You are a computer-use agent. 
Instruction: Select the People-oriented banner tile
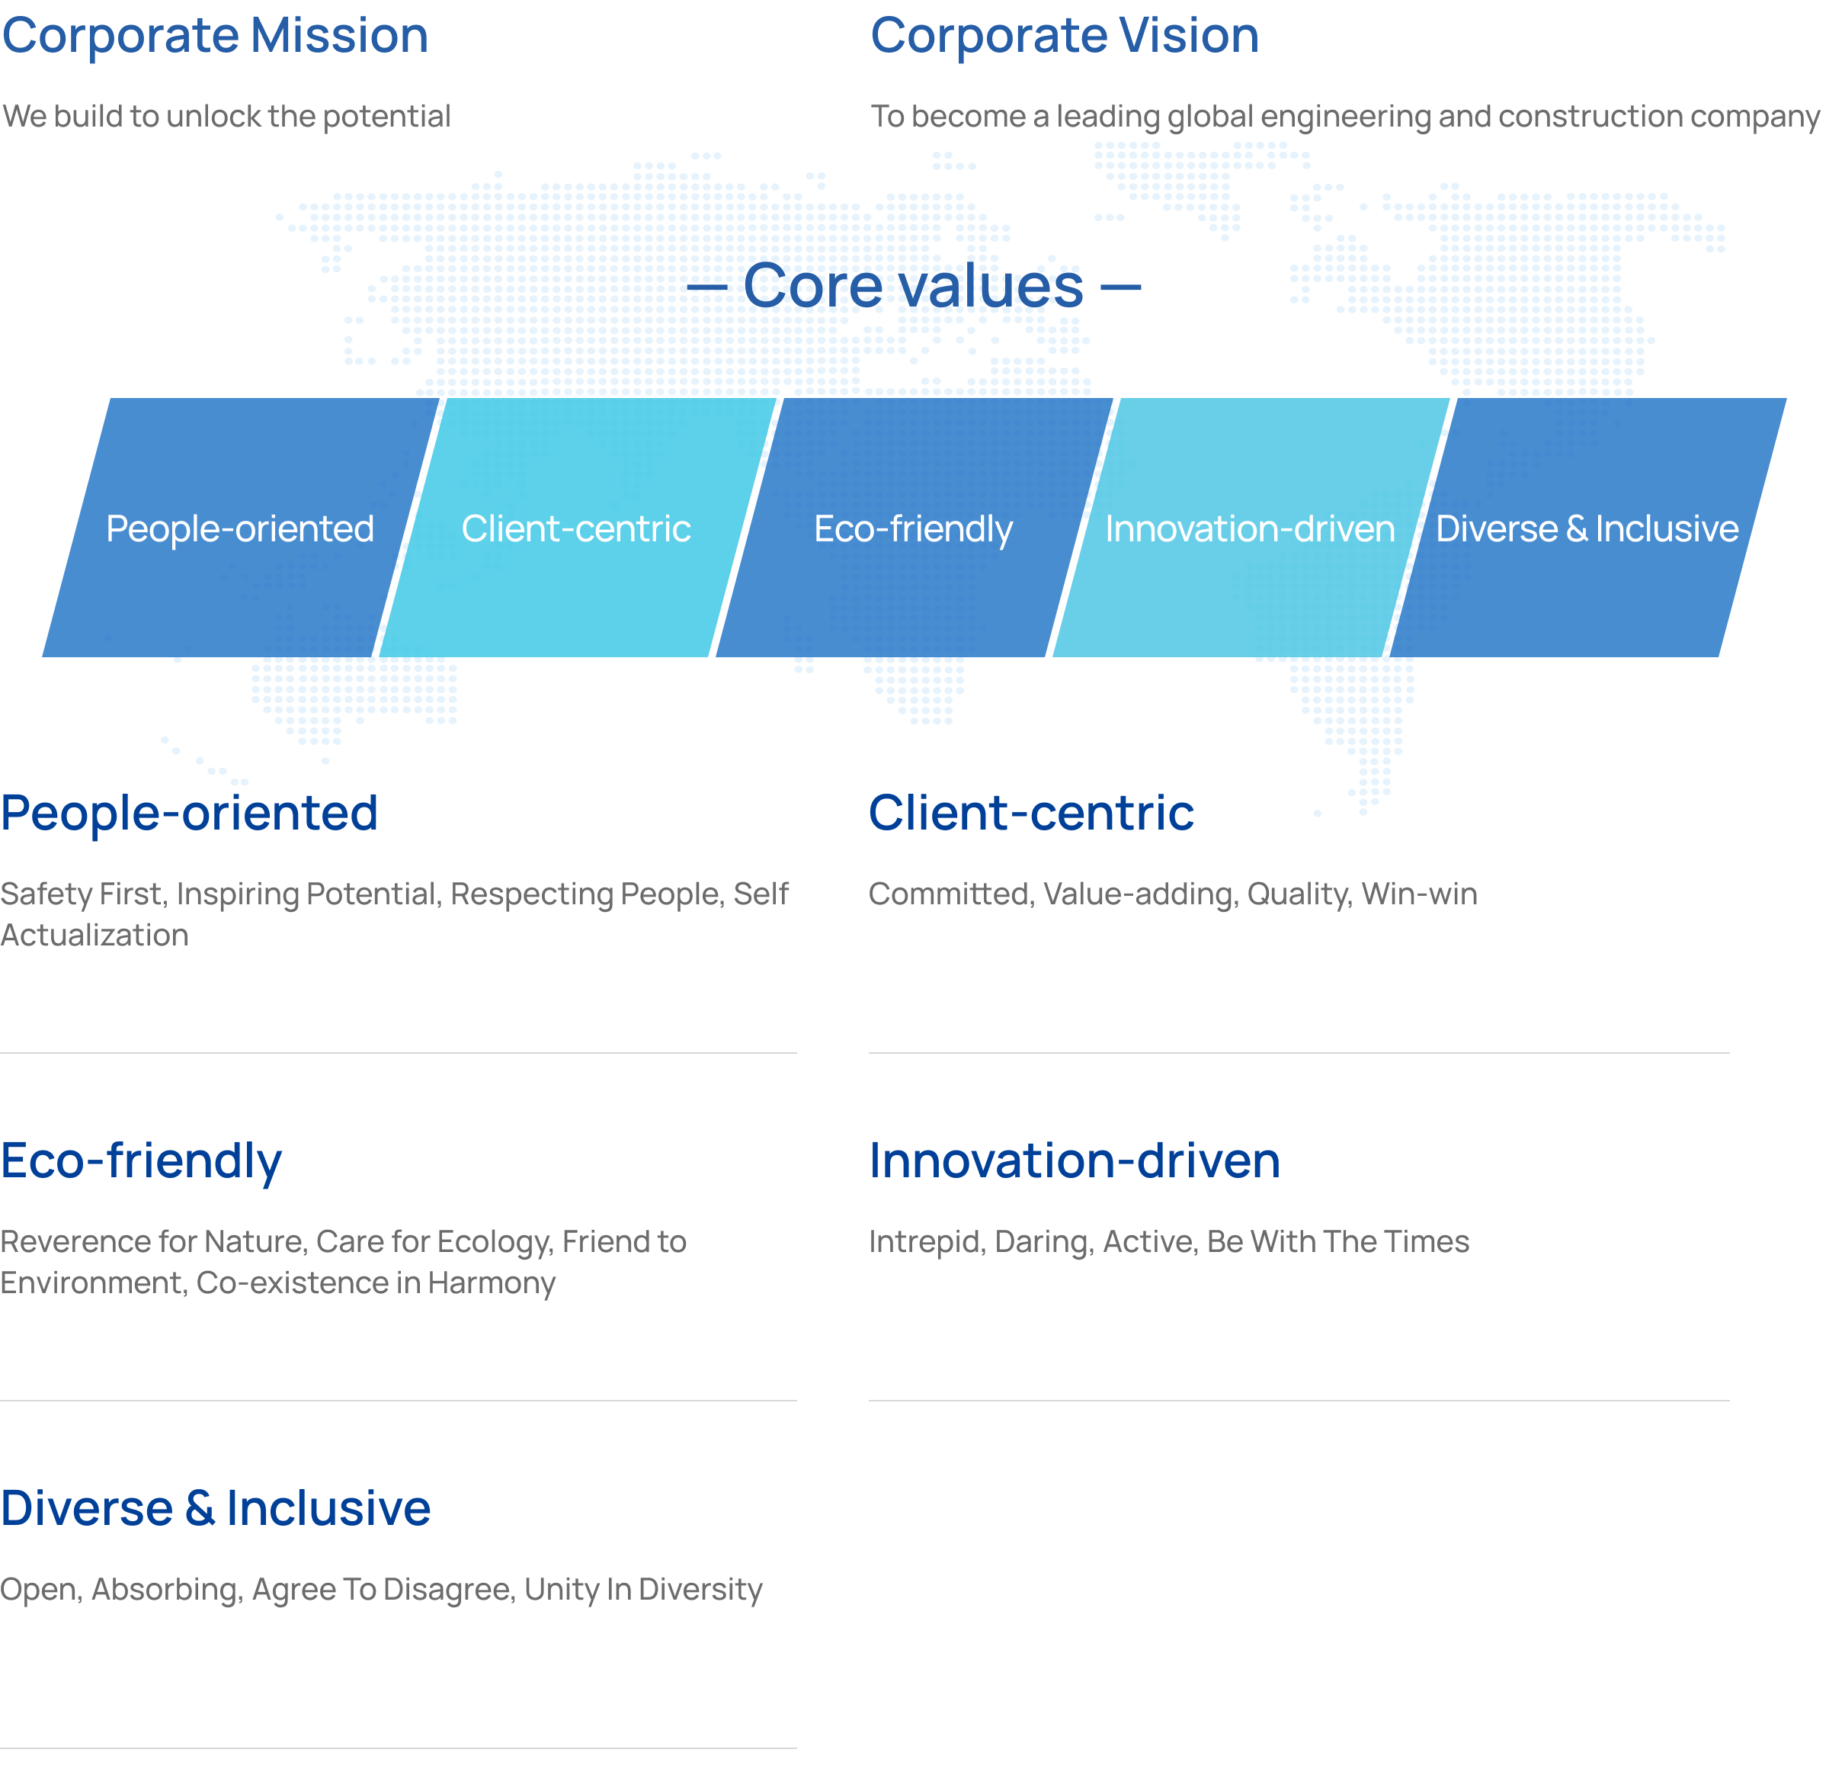240,528
